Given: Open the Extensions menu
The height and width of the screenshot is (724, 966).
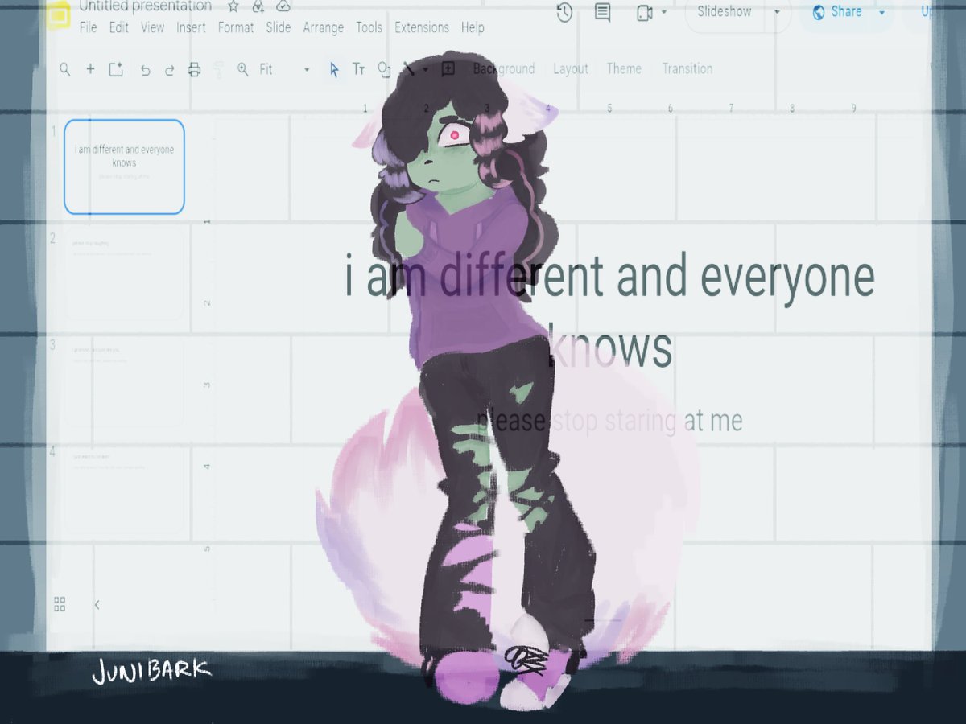Looking at the screenshot, I should [x=422, y=27].
